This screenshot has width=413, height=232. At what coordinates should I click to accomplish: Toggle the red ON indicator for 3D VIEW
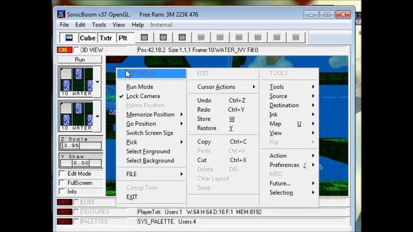65,50
